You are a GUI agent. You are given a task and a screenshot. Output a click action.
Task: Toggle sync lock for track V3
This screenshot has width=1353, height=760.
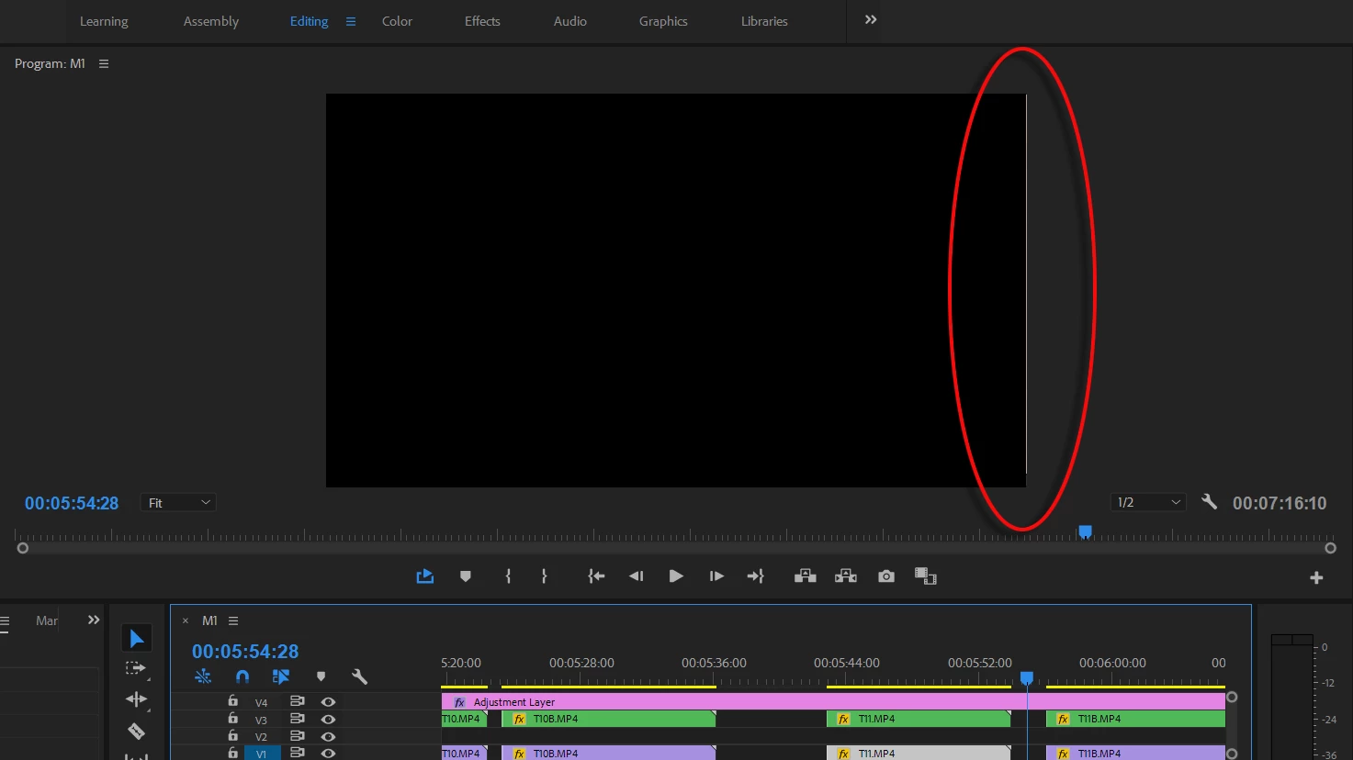(x=297, y=720)
